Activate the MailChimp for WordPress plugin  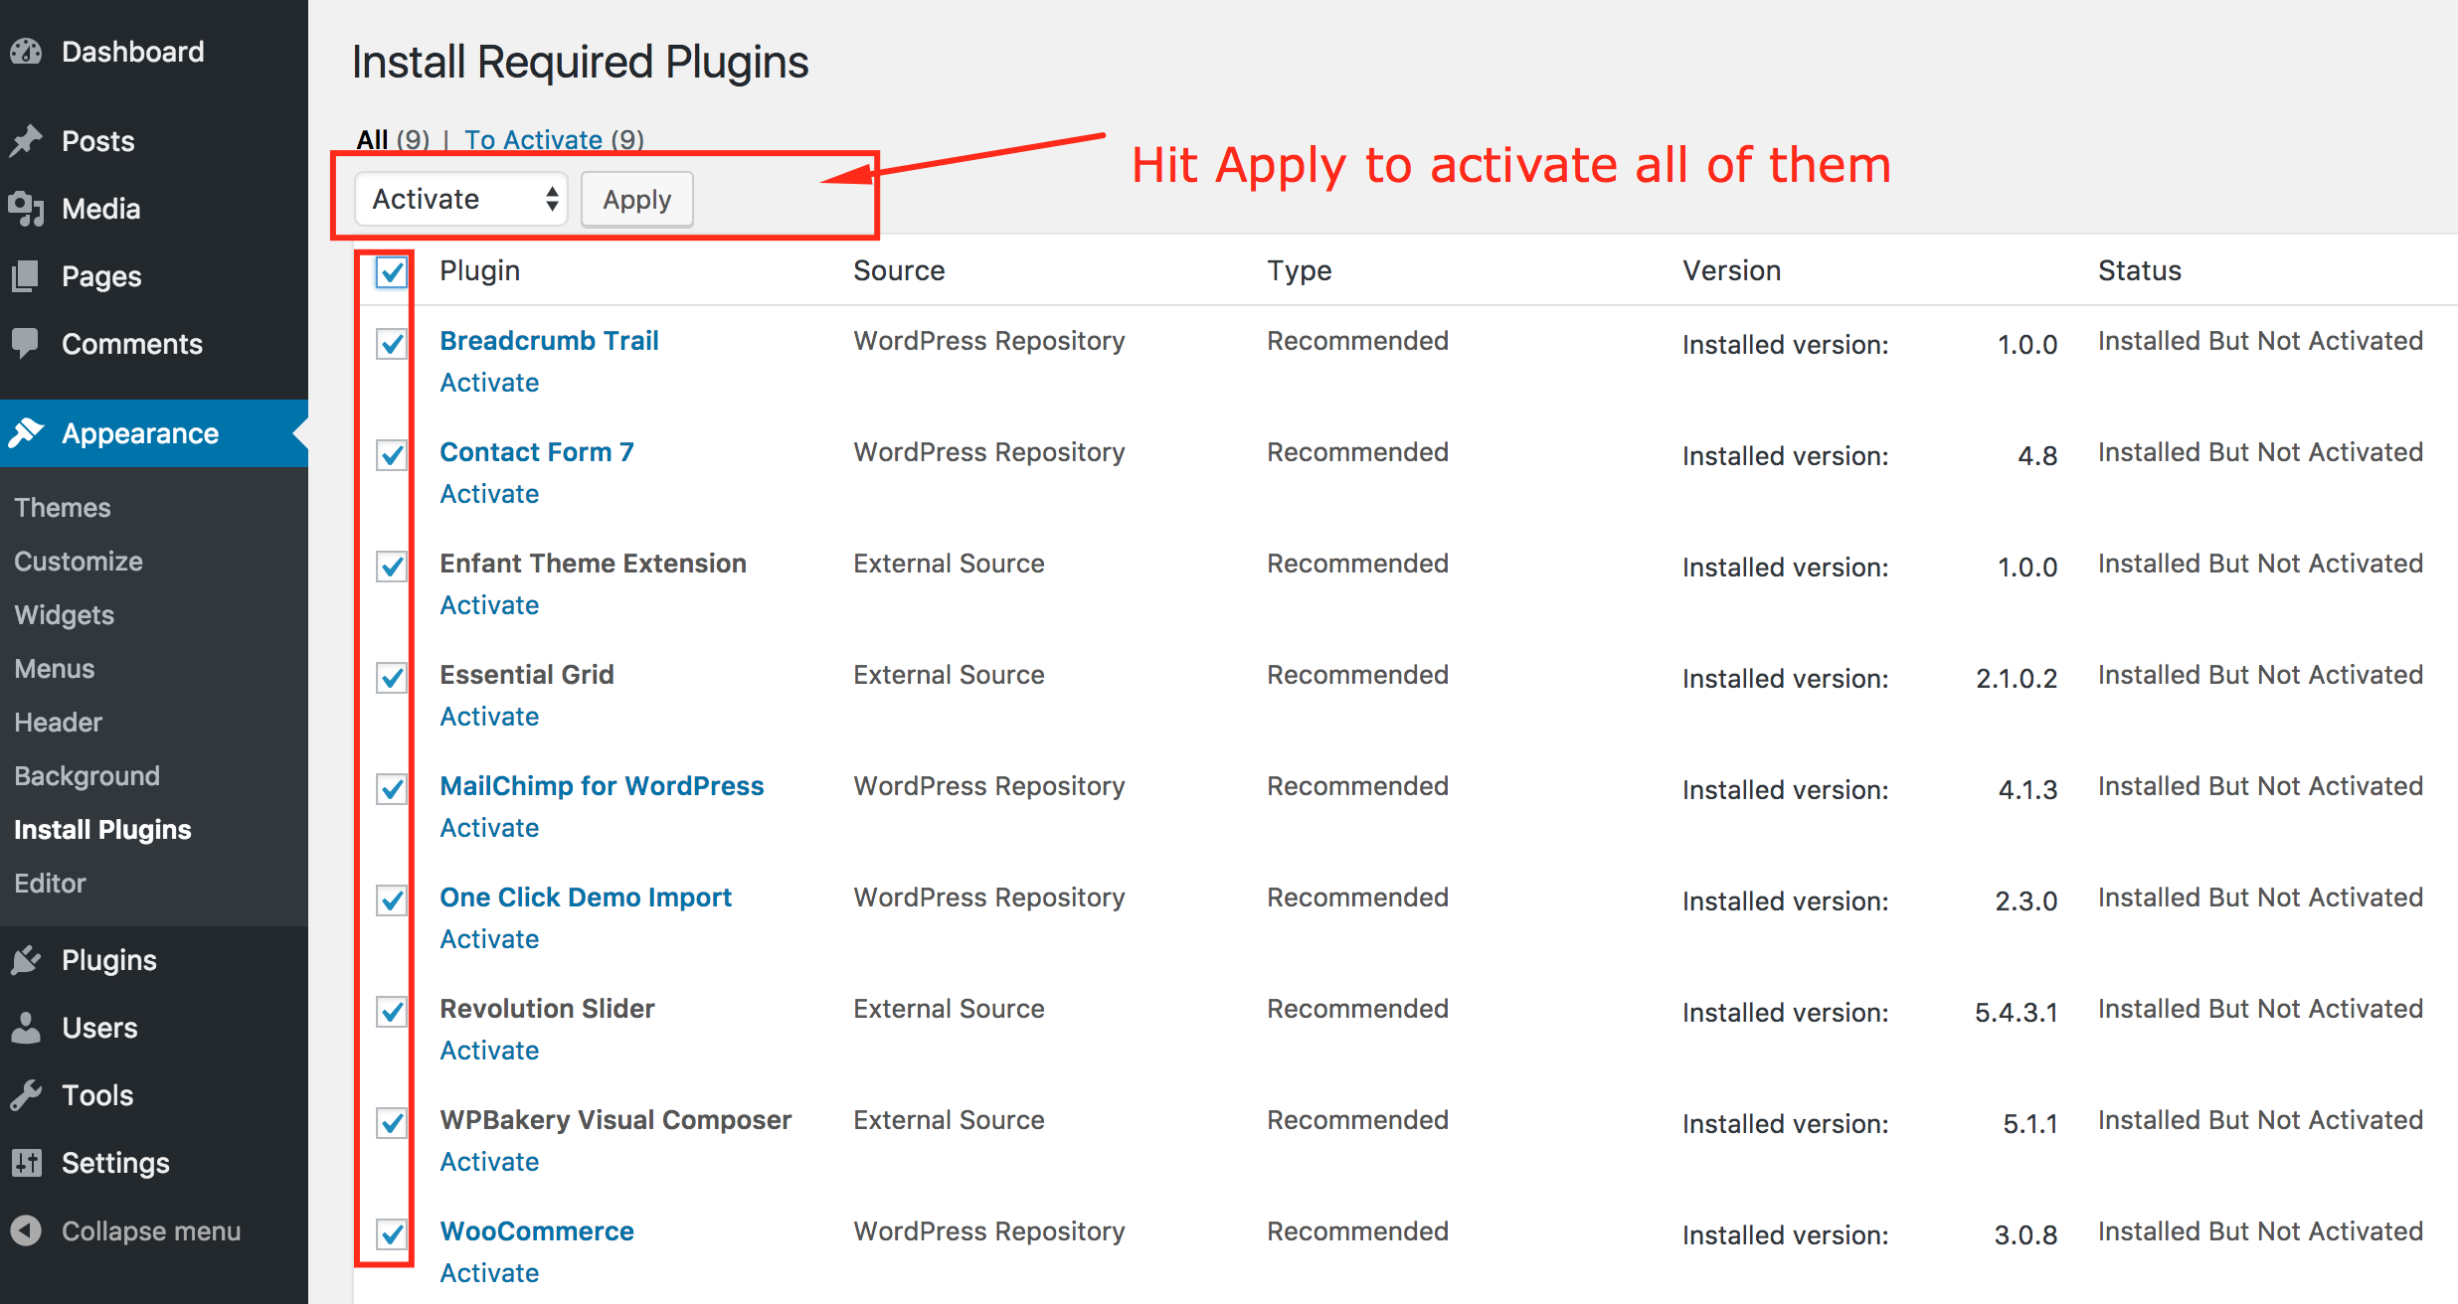490,828
